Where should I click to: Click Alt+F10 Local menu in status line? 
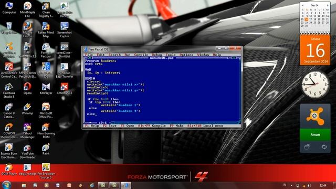205,126
